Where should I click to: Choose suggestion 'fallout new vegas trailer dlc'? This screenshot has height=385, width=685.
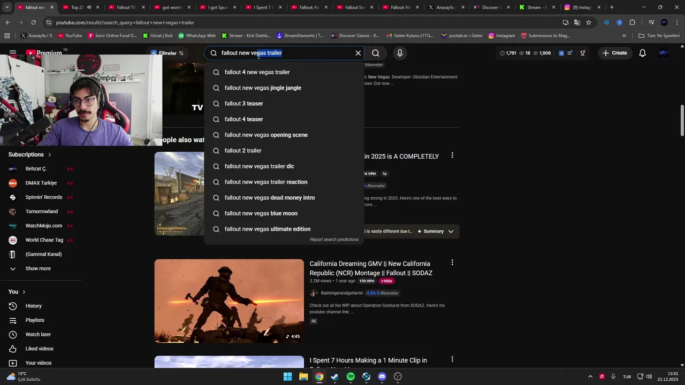pyautogui.click(x=284, y=166)
